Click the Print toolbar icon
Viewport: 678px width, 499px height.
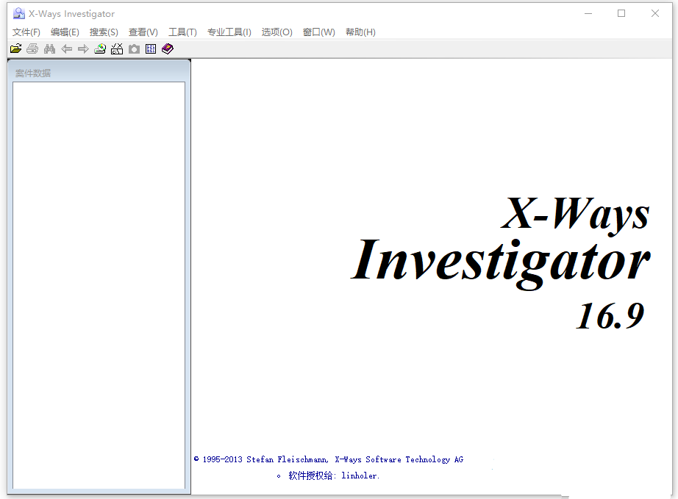pos(32,49)
